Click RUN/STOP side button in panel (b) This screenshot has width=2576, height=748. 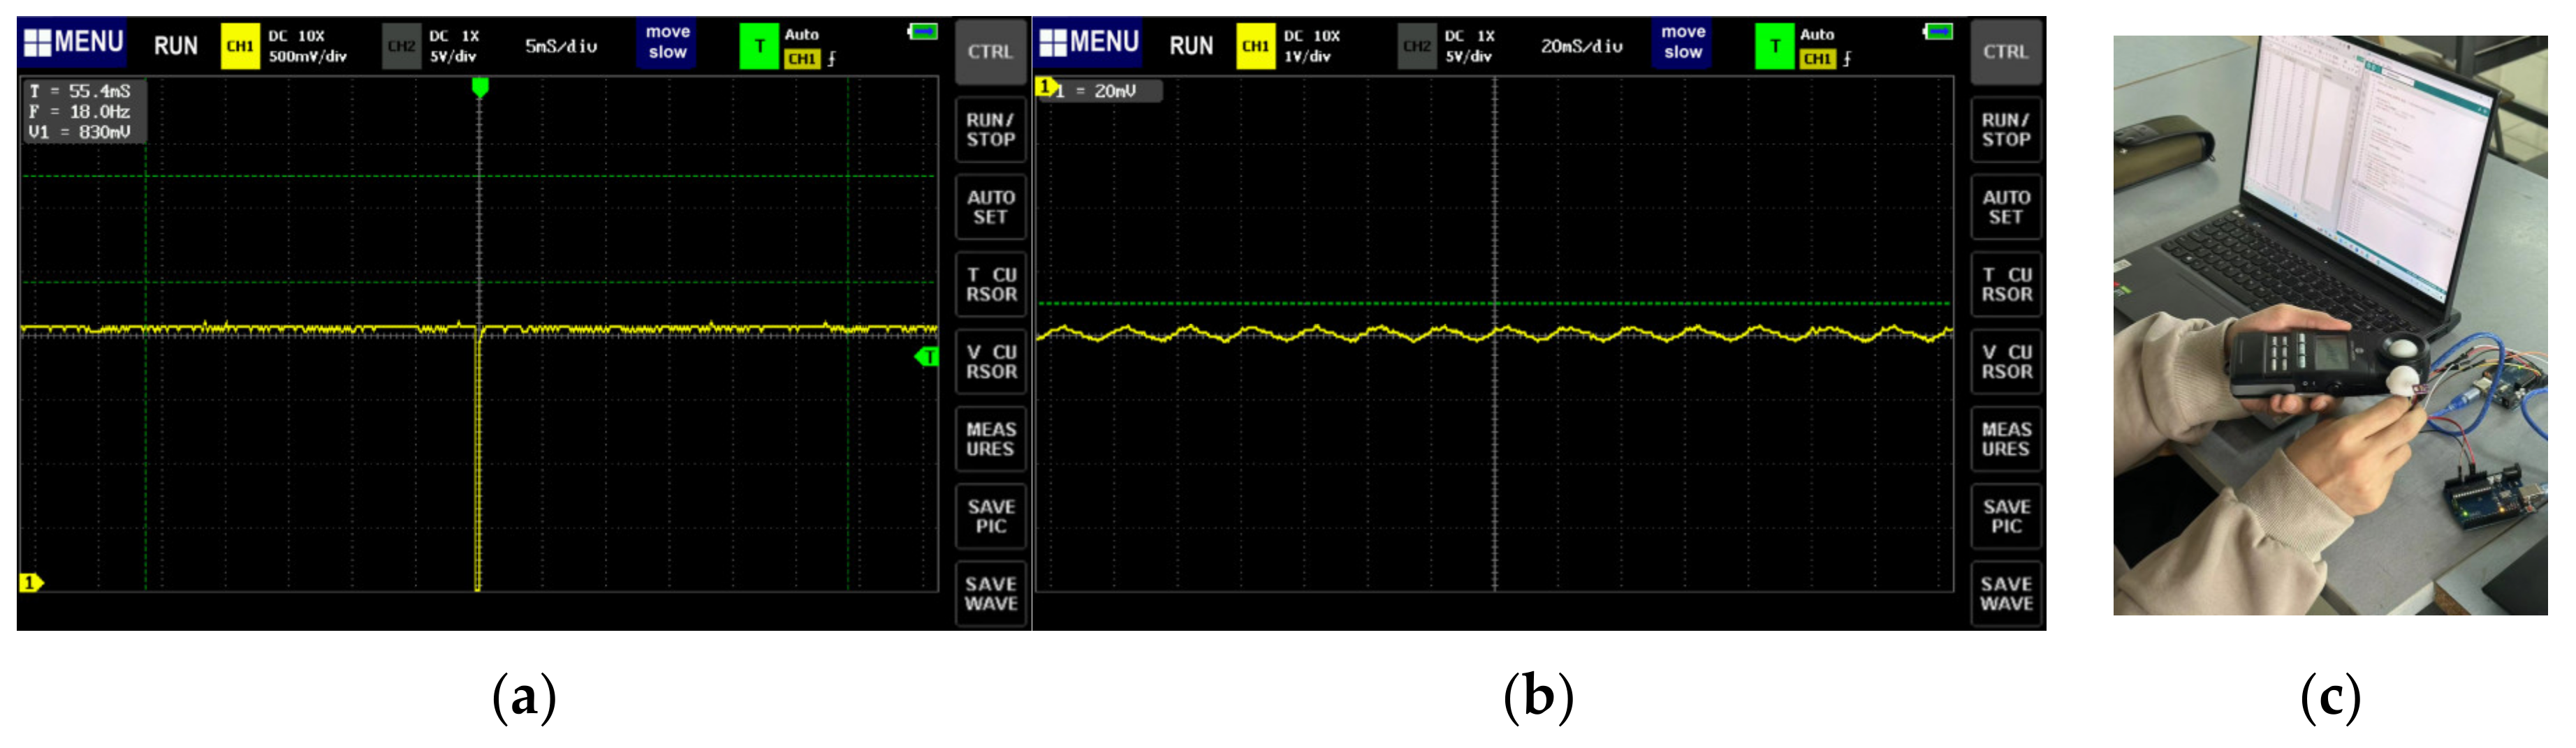pos(2006,130)
